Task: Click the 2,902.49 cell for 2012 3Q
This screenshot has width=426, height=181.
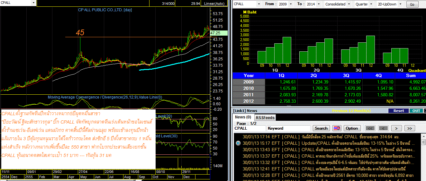Action: coord(346,101)
